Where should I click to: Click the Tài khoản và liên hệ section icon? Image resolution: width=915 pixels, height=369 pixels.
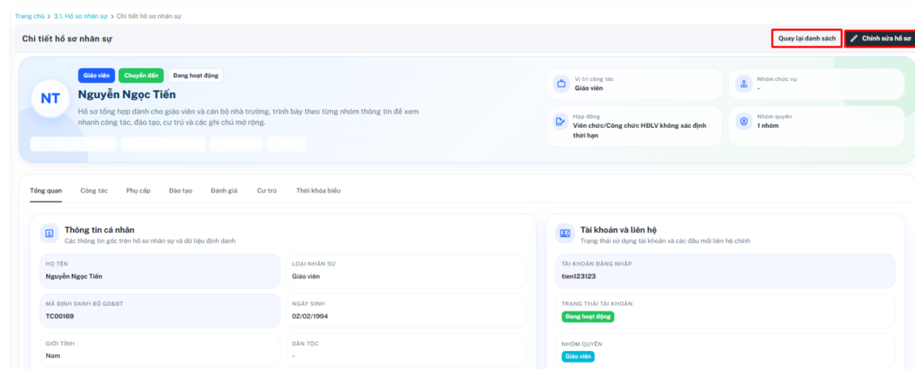[565, 233]
